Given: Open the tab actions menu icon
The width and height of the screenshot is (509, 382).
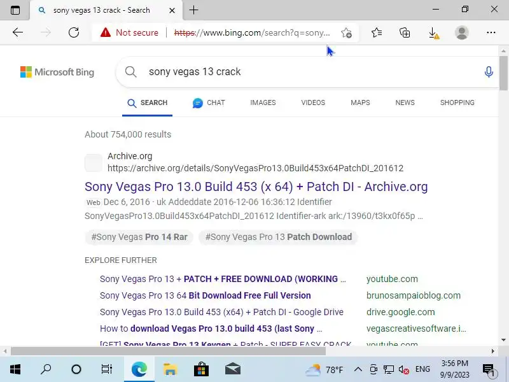Looking at the screenshot, I should 15,10.
